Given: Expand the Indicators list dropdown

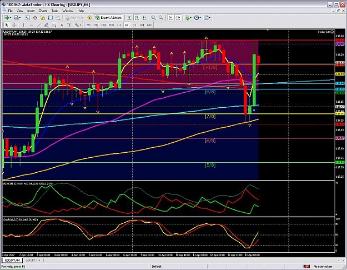Looking at the screenshot, I should click(190, 18).
